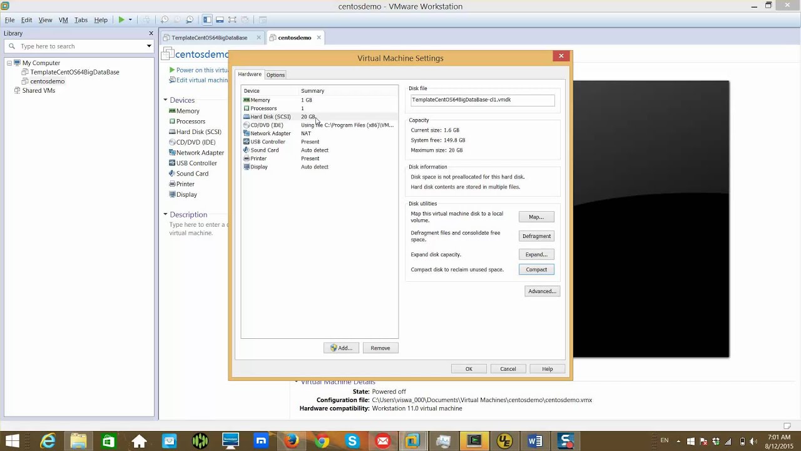
Task: Click the Add... hardware button
Action: coord(341,348)
